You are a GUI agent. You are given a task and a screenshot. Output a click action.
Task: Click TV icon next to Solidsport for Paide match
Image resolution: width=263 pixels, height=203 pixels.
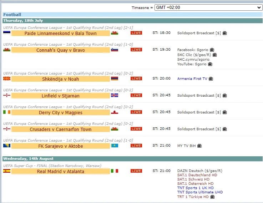click(x=224, y=33)
